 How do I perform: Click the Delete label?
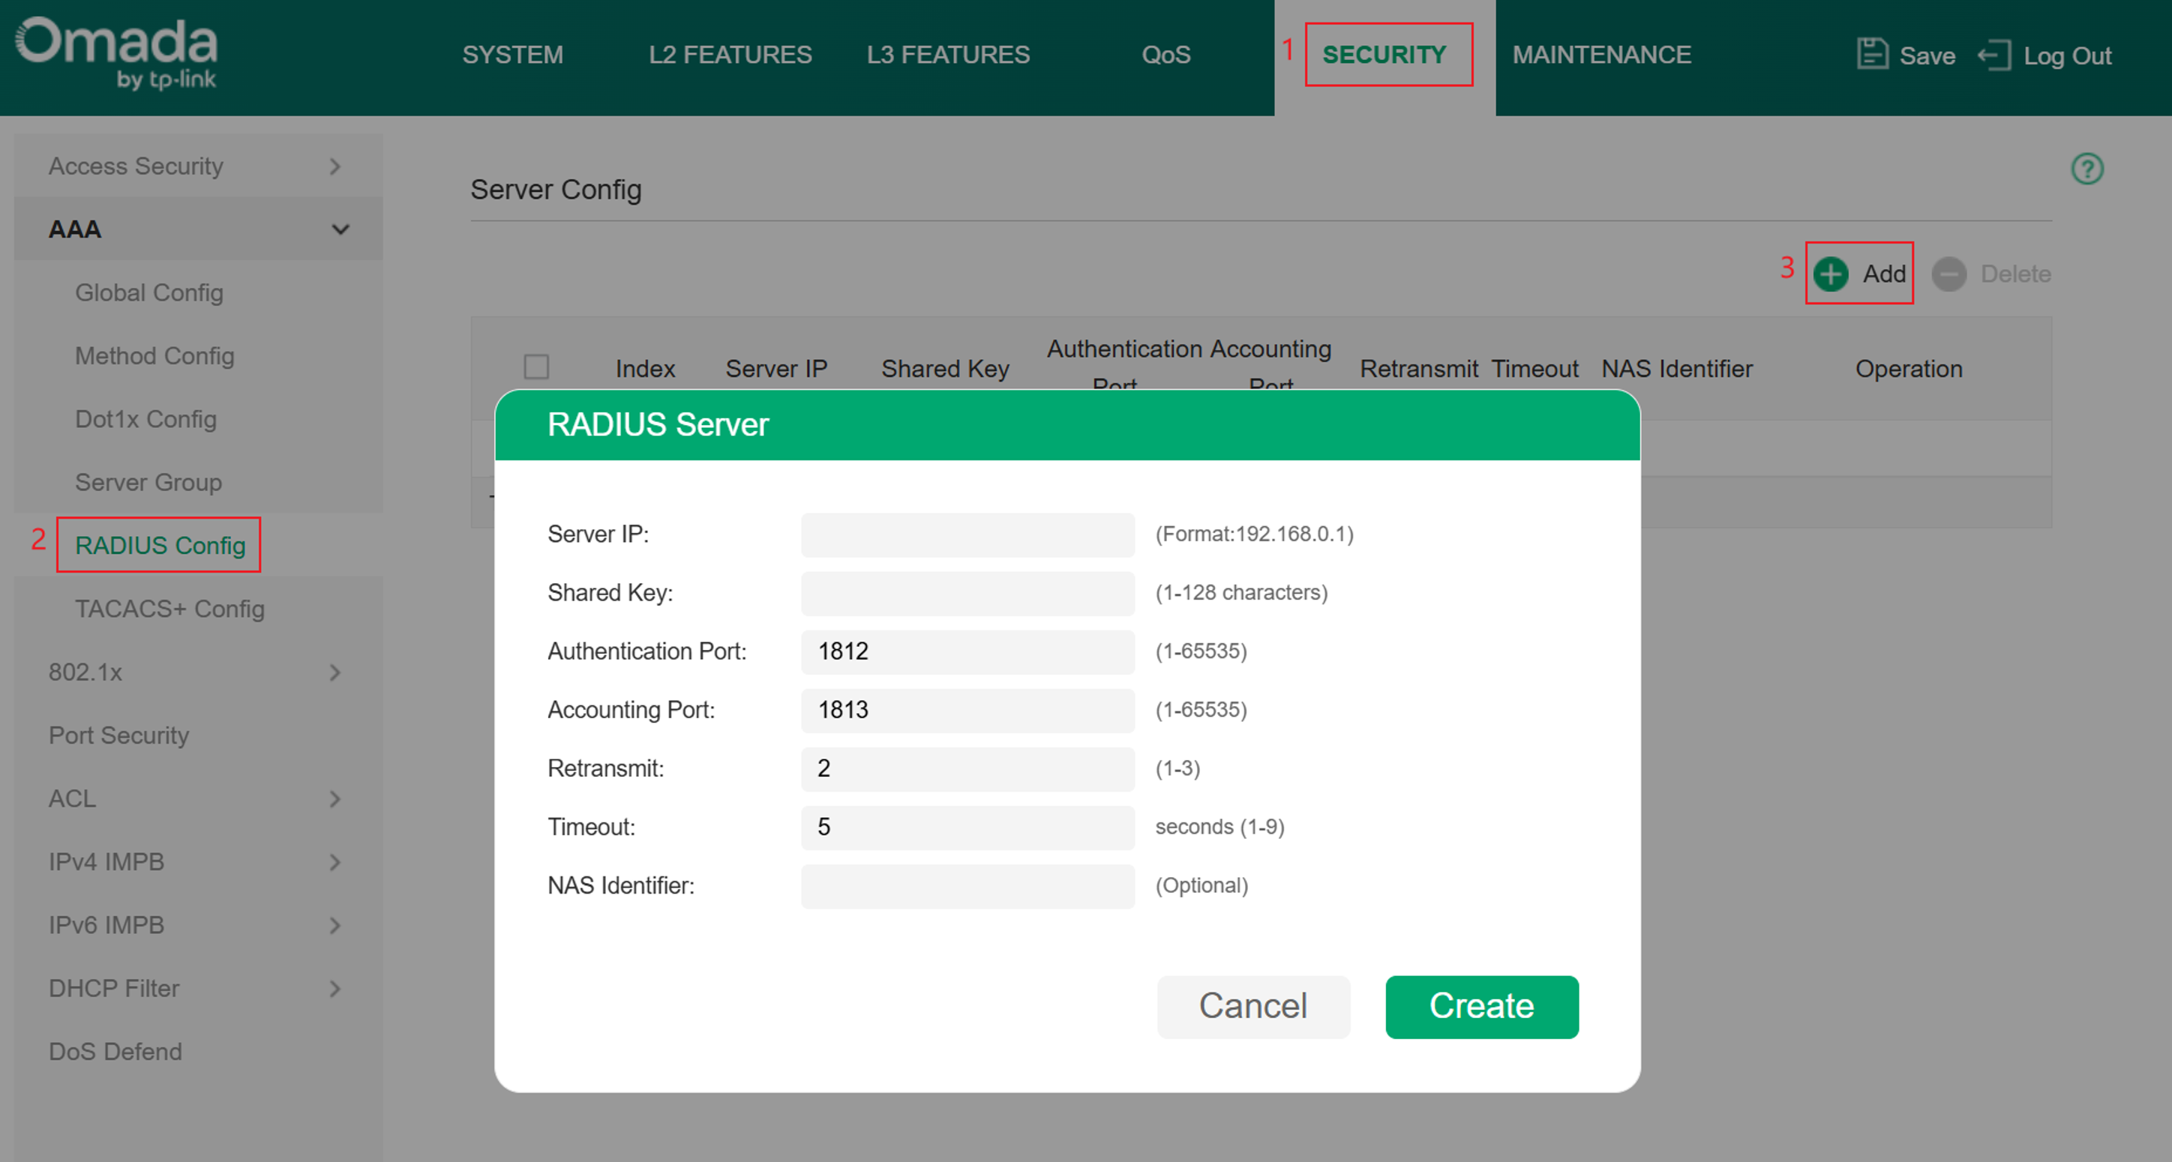(x=2015, y=274)
